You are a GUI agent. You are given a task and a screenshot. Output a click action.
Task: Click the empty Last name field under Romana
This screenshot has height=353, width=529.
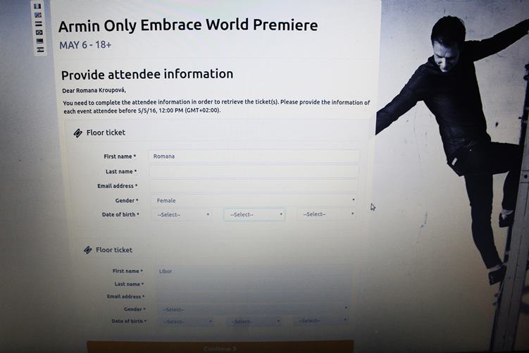(254, 171)
